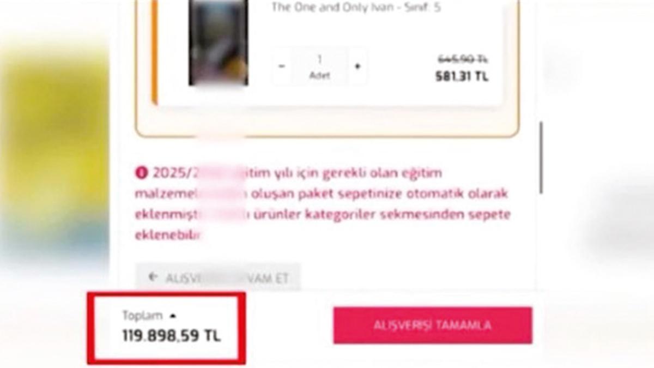Click the strikethrough 645.90 TL old price
Screen dimensions: 654x368
point(463,58)
